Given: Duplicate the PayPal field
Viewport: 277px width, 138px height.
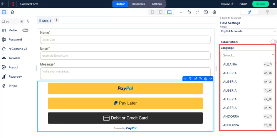Looking at the screenshot, I should (200, 79).
